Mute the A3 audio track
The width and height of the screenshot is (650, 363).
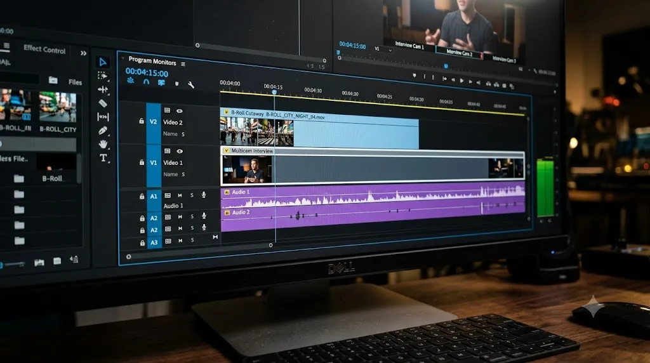click(x=180, y=241)
